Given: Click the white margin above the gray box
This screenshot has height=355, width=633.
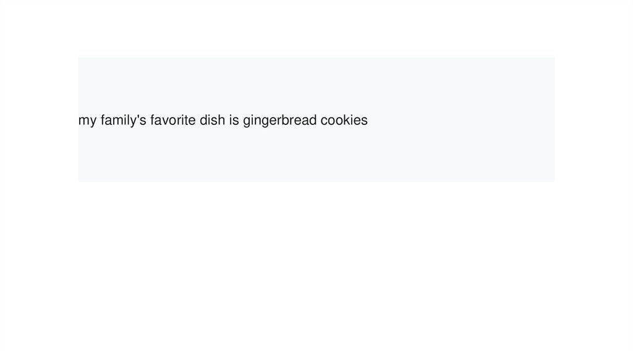Looking at the screenshot, I should click(316, 28).
